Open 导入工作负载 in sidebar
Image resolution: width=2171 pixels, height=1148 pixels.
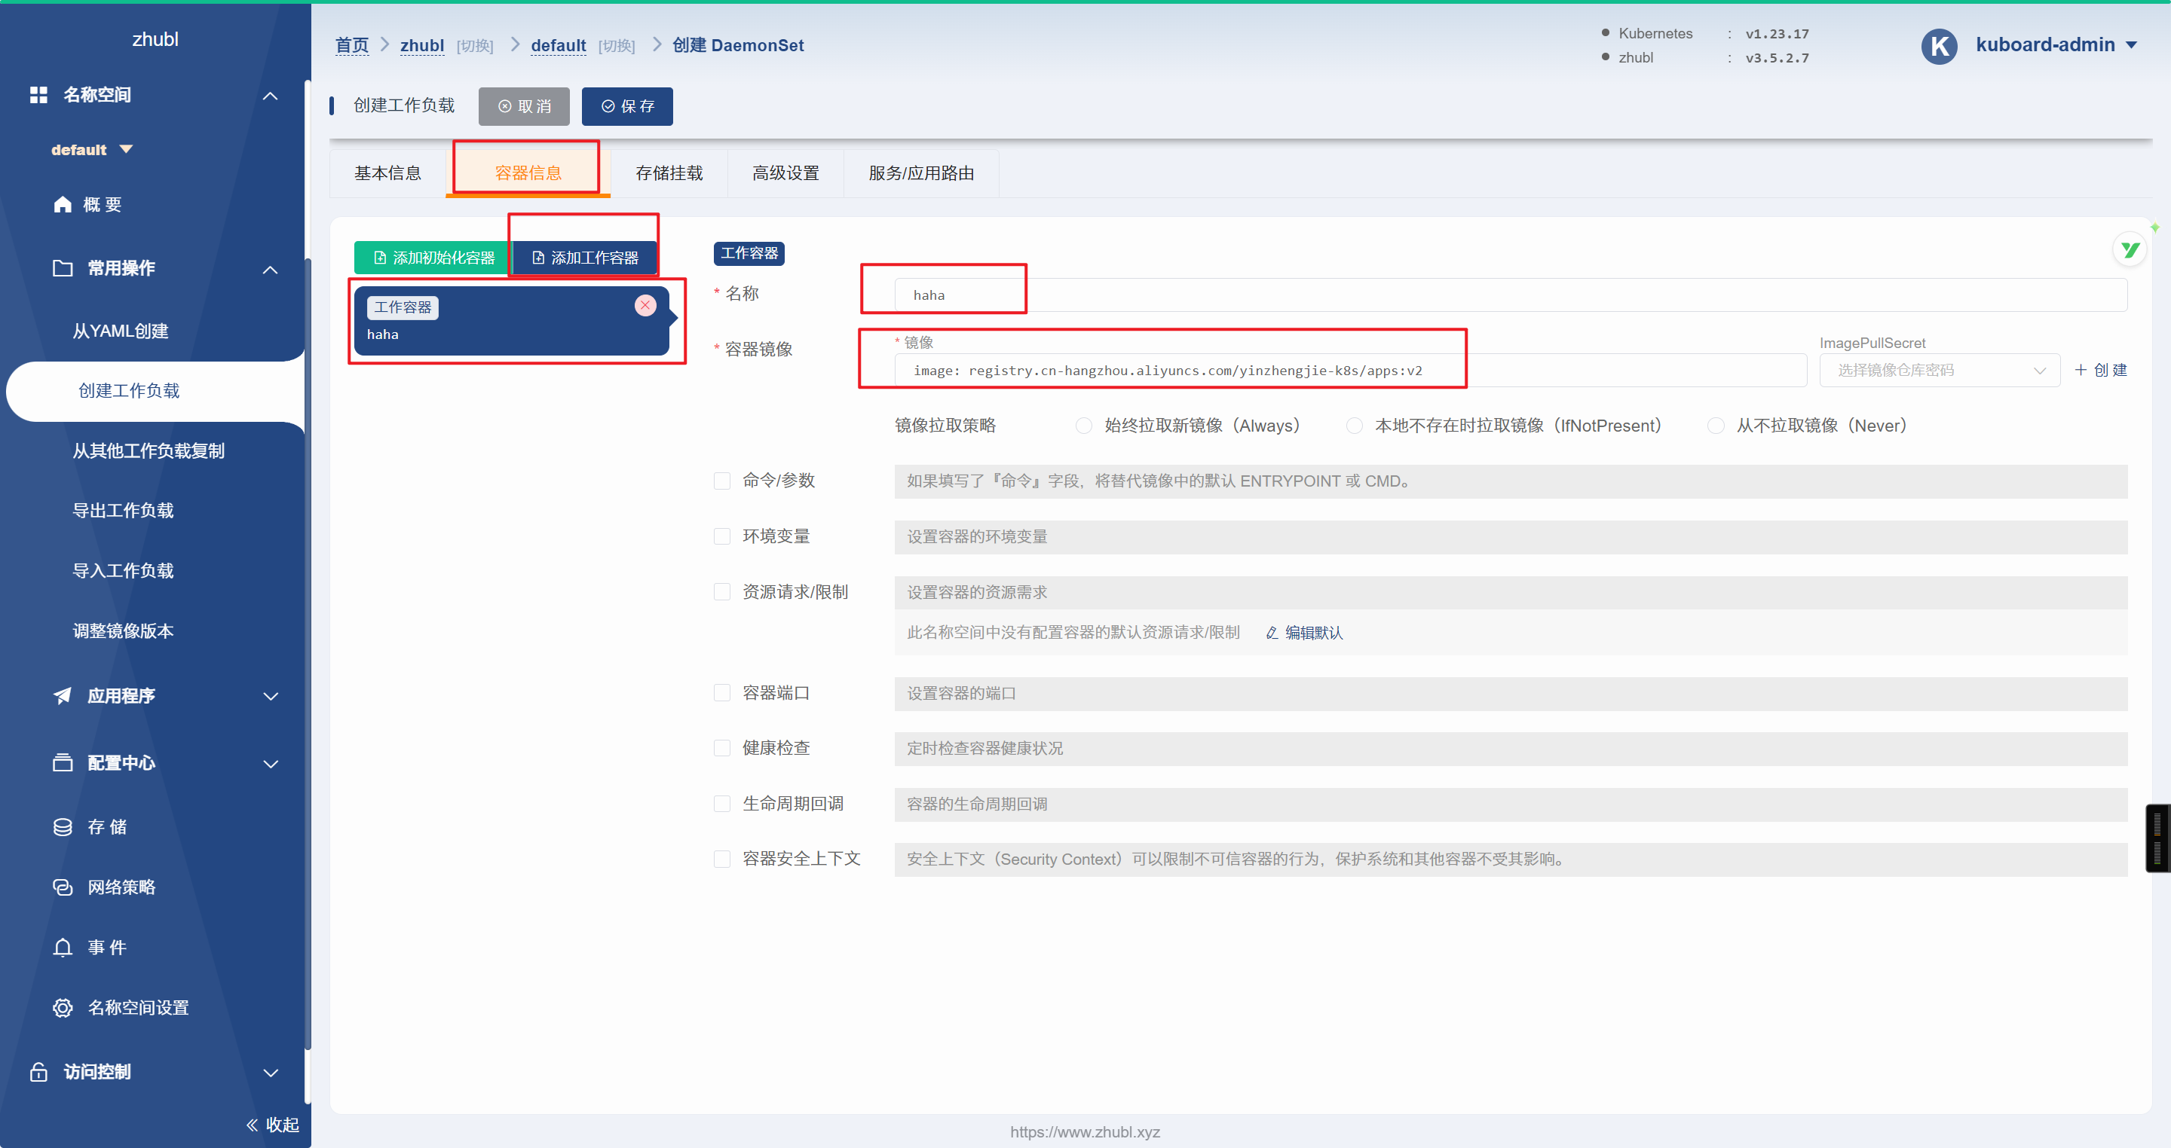tap(123, 570)
